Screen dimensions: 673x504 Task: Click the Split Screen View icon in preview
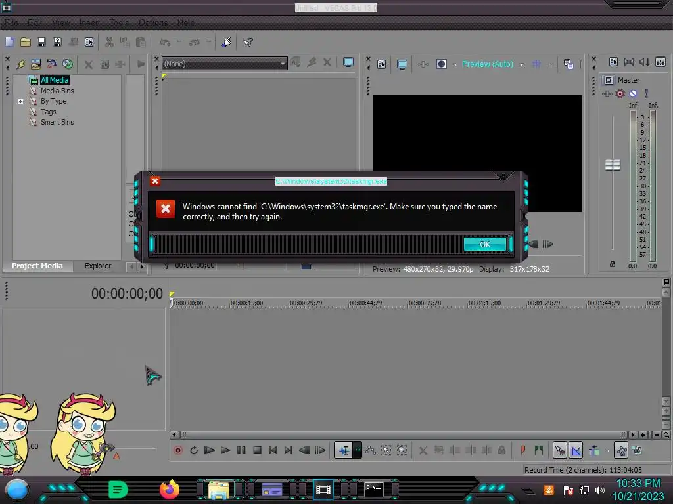(x=441, y=64)
